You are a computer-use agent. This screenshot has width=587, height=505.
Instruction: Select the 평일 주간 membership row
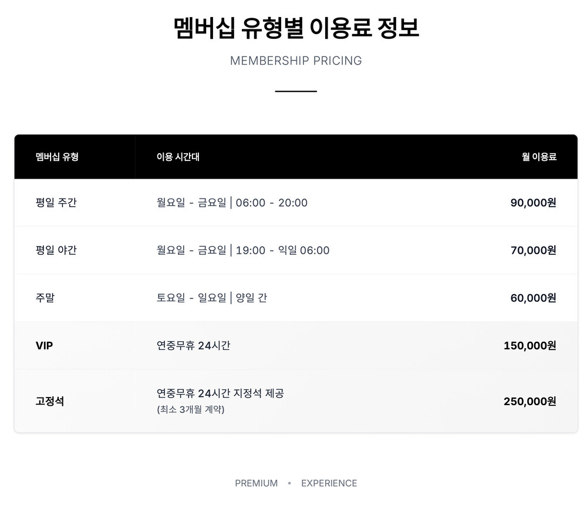[56, 203]
